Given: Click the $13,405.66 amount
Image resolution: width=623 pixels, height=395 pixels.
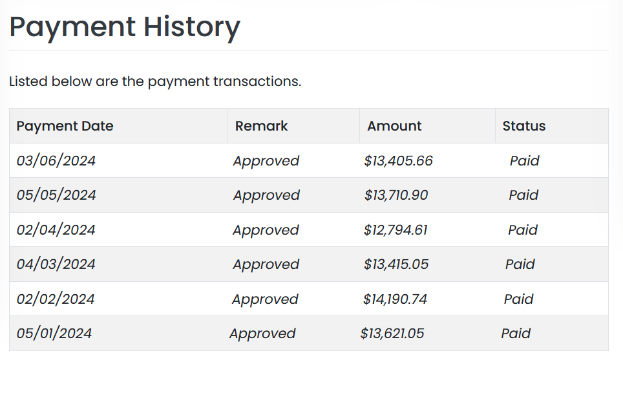Looking at the screenshot, I should click(x=398, y=161).
